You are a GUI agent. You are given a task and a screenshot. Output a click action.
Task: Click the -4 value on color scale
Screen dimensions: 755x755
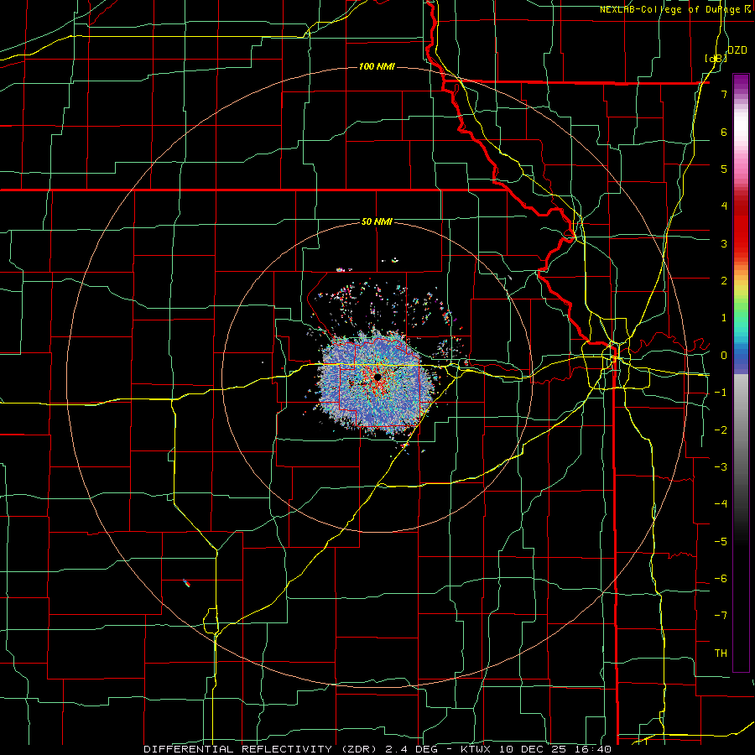721,504
